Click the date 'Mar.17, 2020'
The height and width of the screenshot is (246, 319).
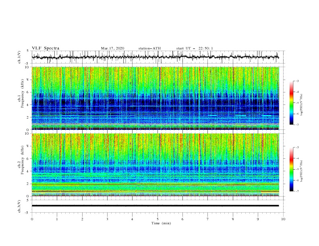click(112, 48)
